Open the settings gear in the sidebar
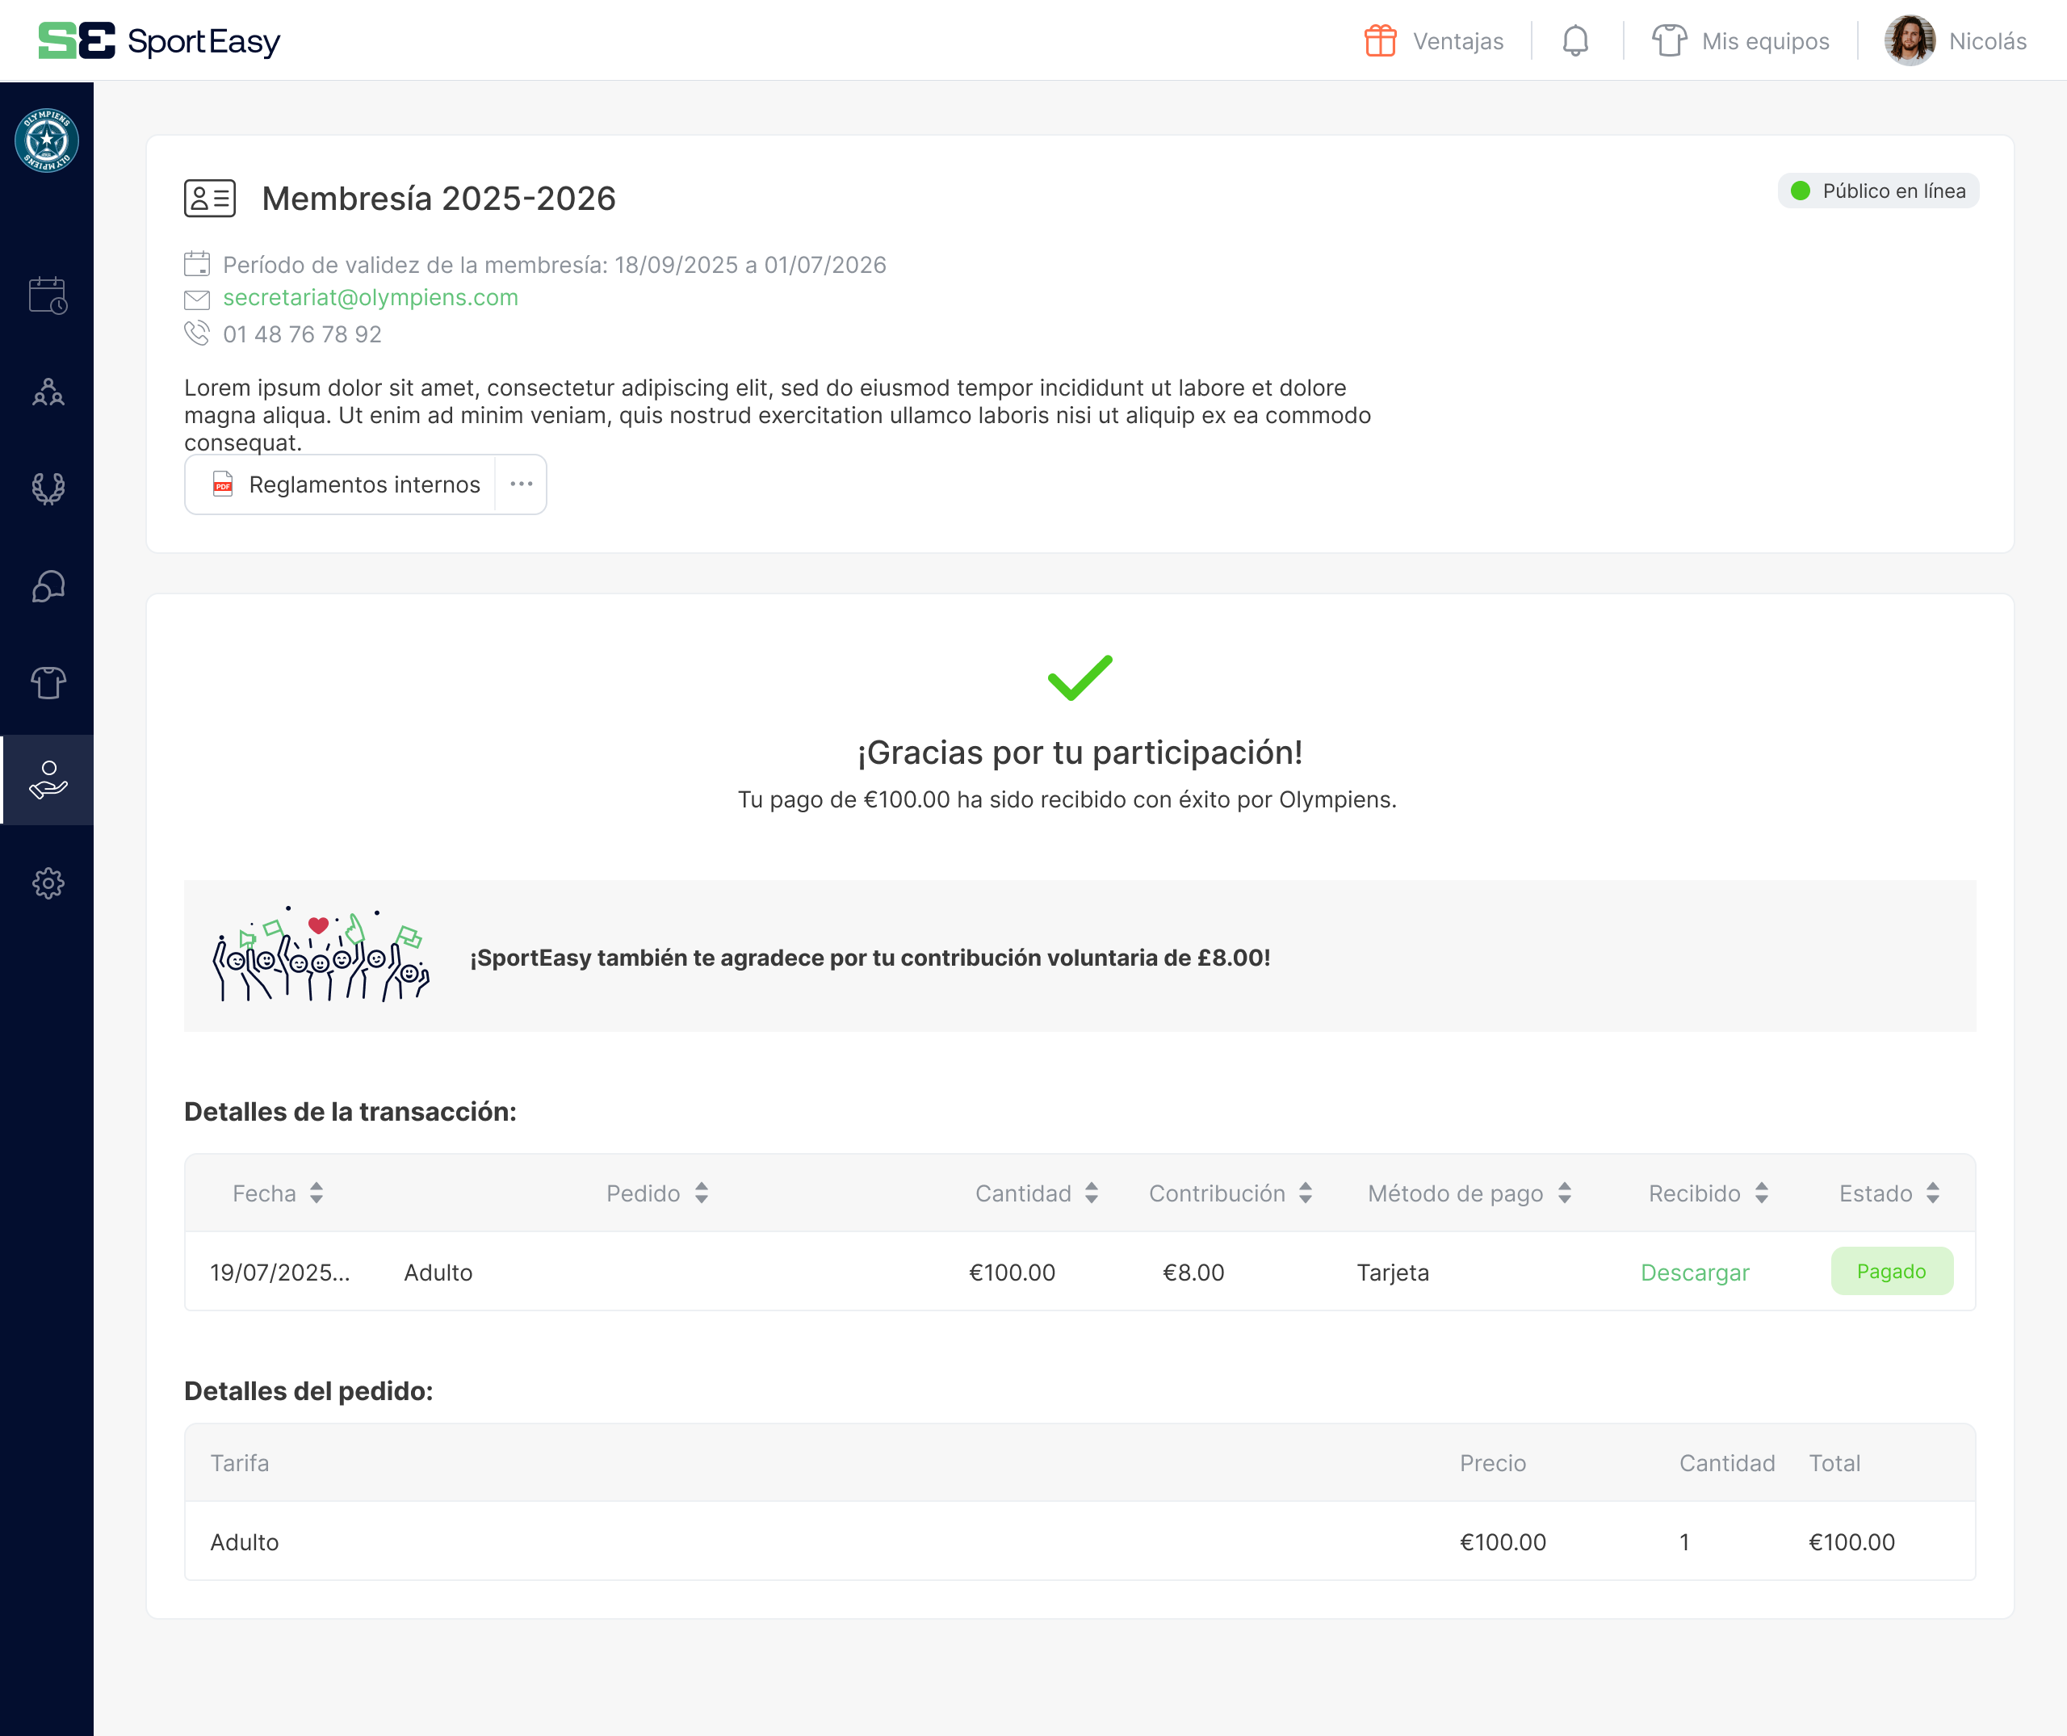This screenshot has width=2067, height=1736. coord(48,883)
